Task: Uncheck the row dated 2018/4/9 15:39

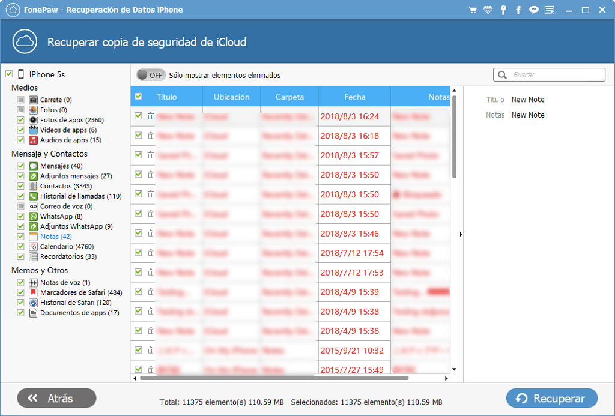Action: pyautogui.click(x=139, y=291)
